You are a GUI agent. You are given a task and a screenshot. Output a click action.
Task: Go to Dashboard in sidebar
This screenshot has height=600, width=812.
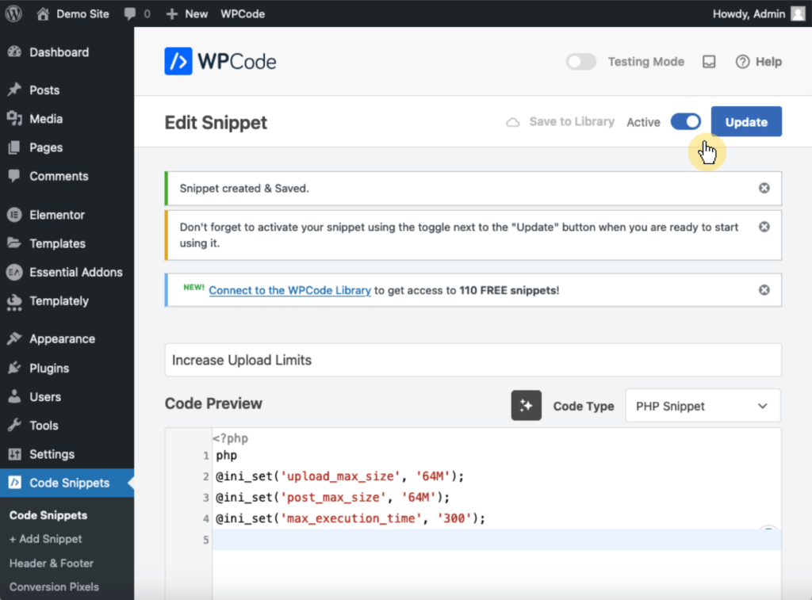[x=59, y=52]
